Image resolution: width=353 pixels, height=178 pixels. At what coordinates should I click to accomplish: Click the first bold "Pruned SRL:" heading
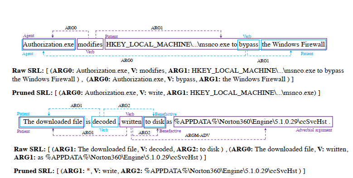tap(33, 93)
